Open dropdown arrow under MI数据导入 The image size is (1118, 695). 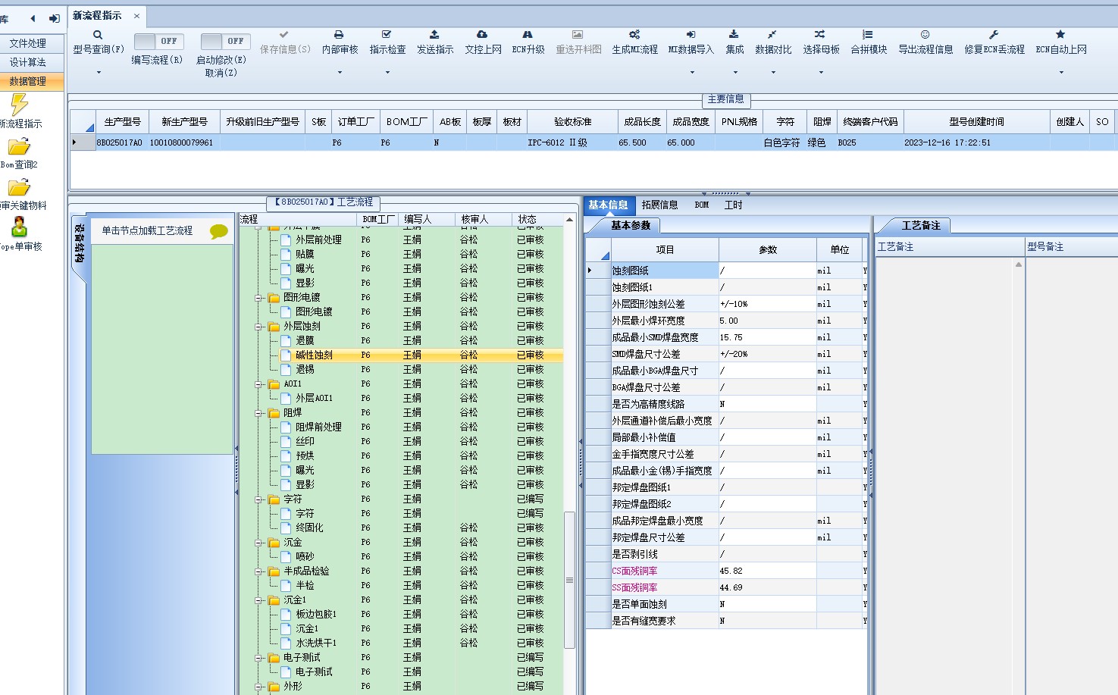pyautogui.click(x=692, y=73)
